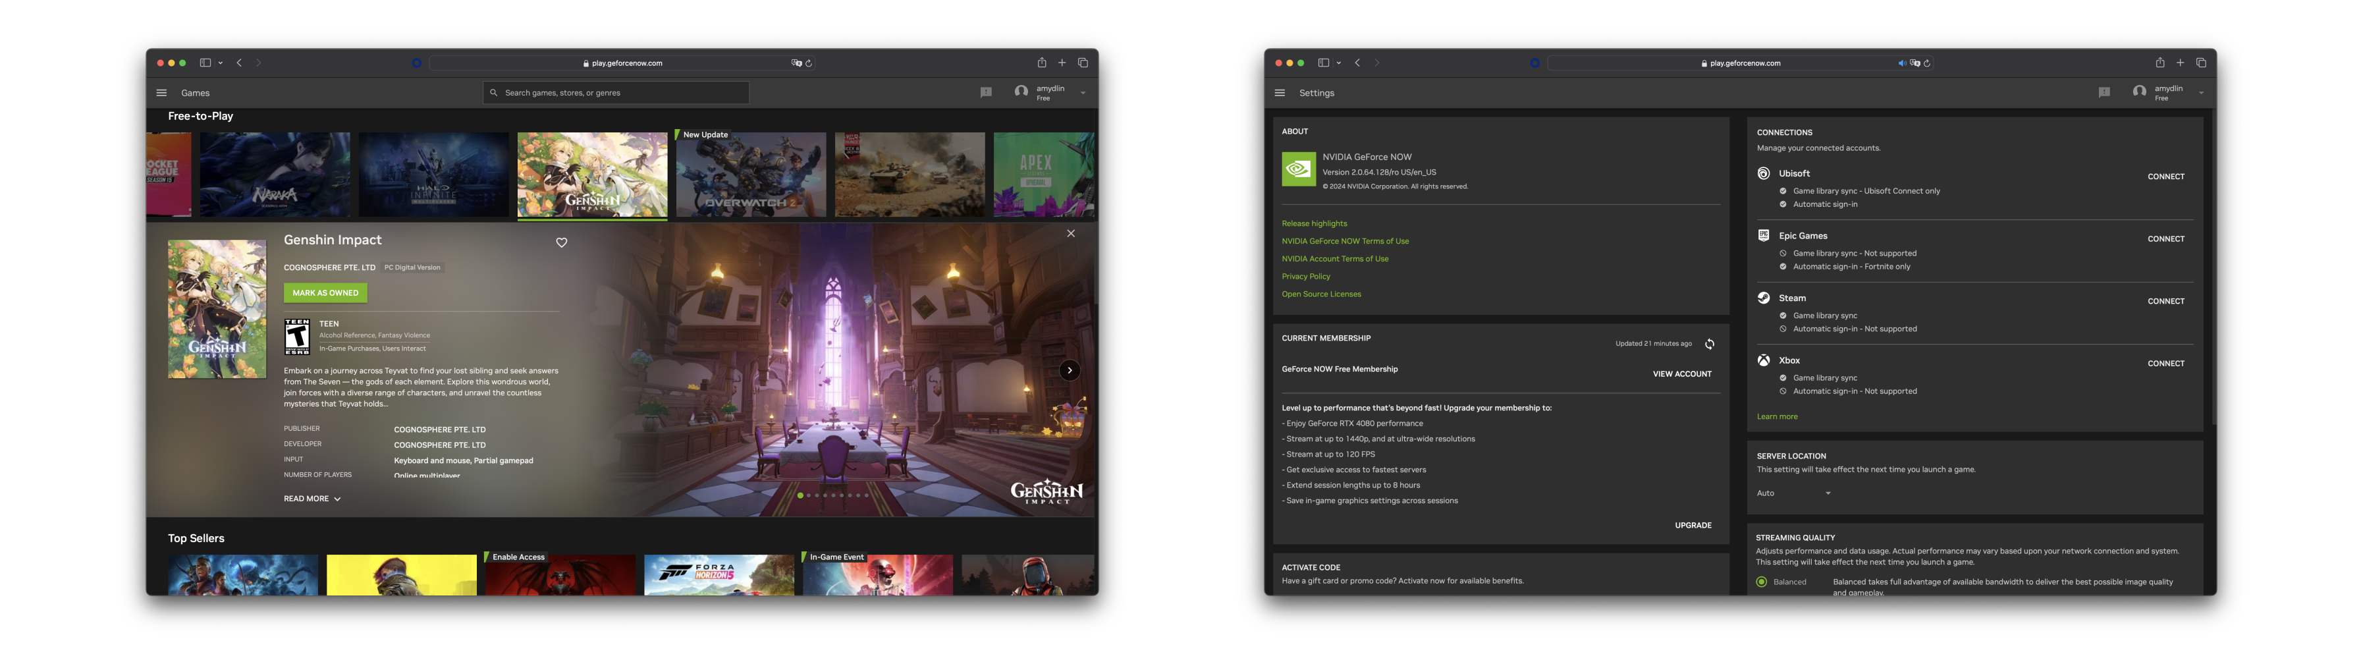Viewport: 2363px width, 664px height.
Task: Add Genshin Impact to favorites with heart icon
Action: (x=561, y=243)
